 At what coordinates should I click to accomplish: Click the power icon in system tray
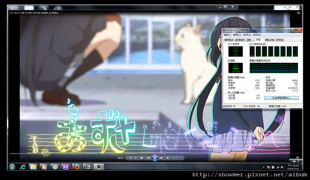click(273, 167)
